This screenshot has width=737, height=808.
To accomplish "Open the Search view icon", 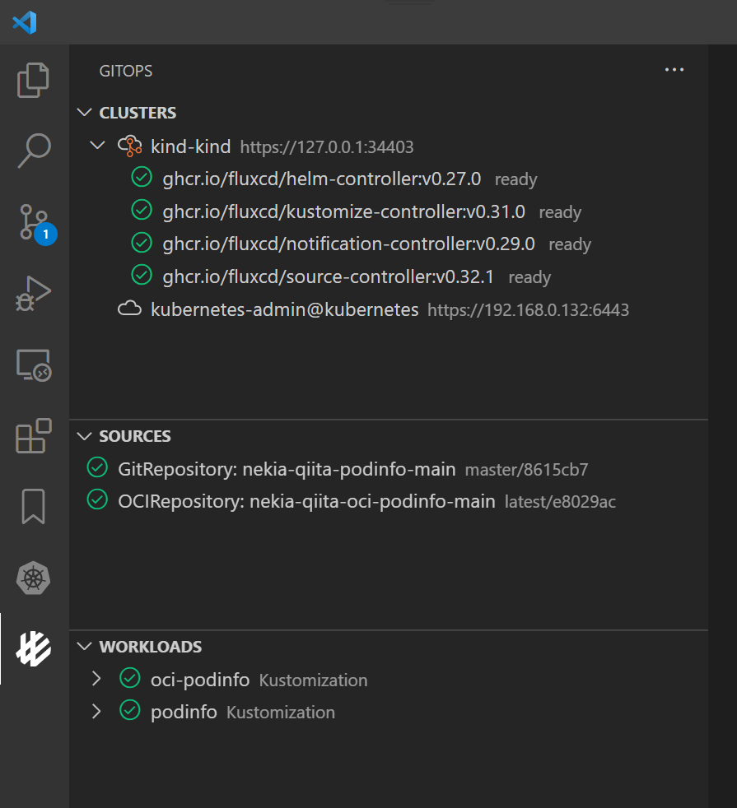I will click(34, 151).
